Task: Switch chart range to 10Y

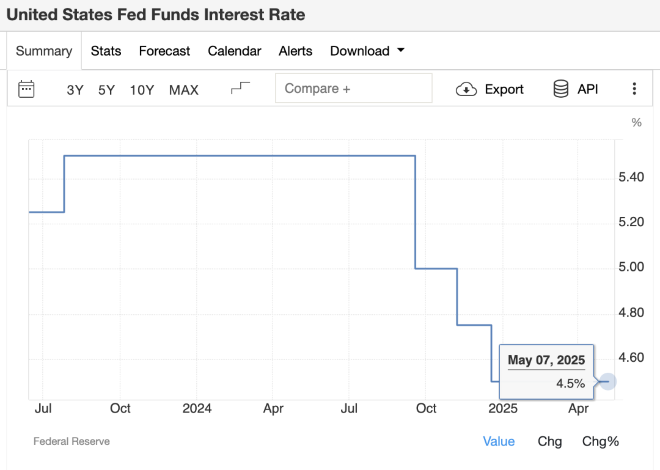Action: [x=142, y=90]
